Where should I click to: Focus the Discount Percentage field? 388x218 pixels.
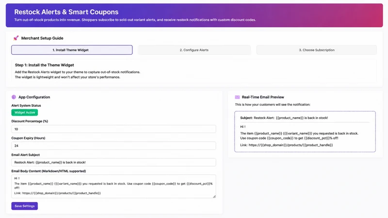113,129
